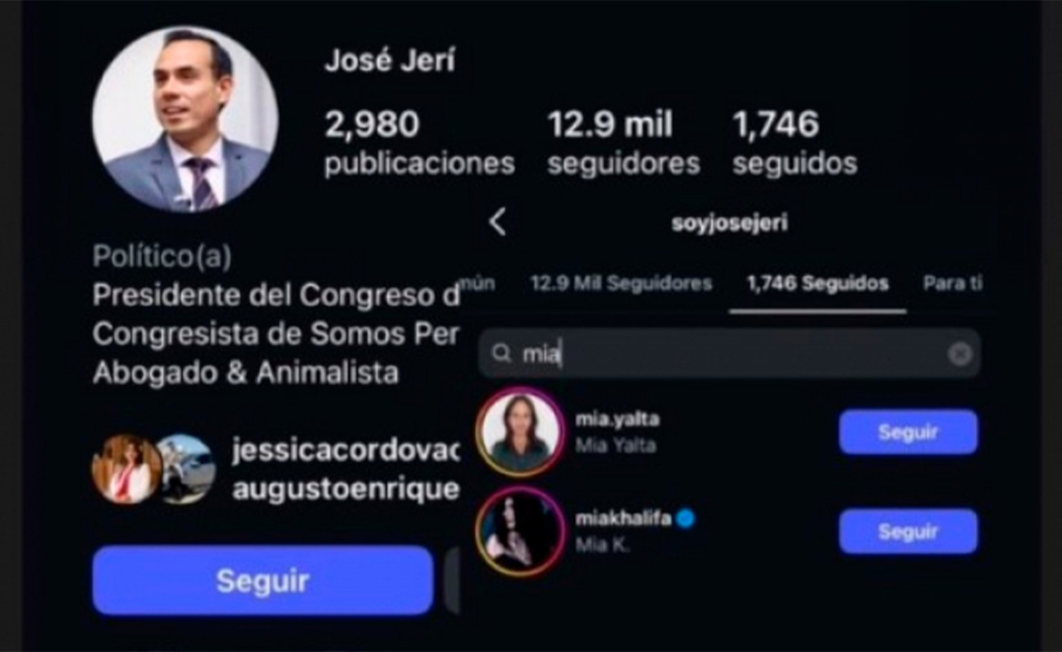The height and width of the screenshot is (652, 1062).
Task: Switch to the 1,746 Seguidos tab
Action: click(817, 283)
